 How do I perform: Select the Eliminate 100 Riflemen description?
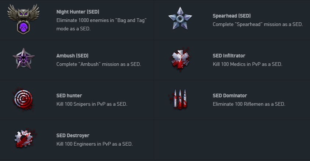[x=249, y=104]
